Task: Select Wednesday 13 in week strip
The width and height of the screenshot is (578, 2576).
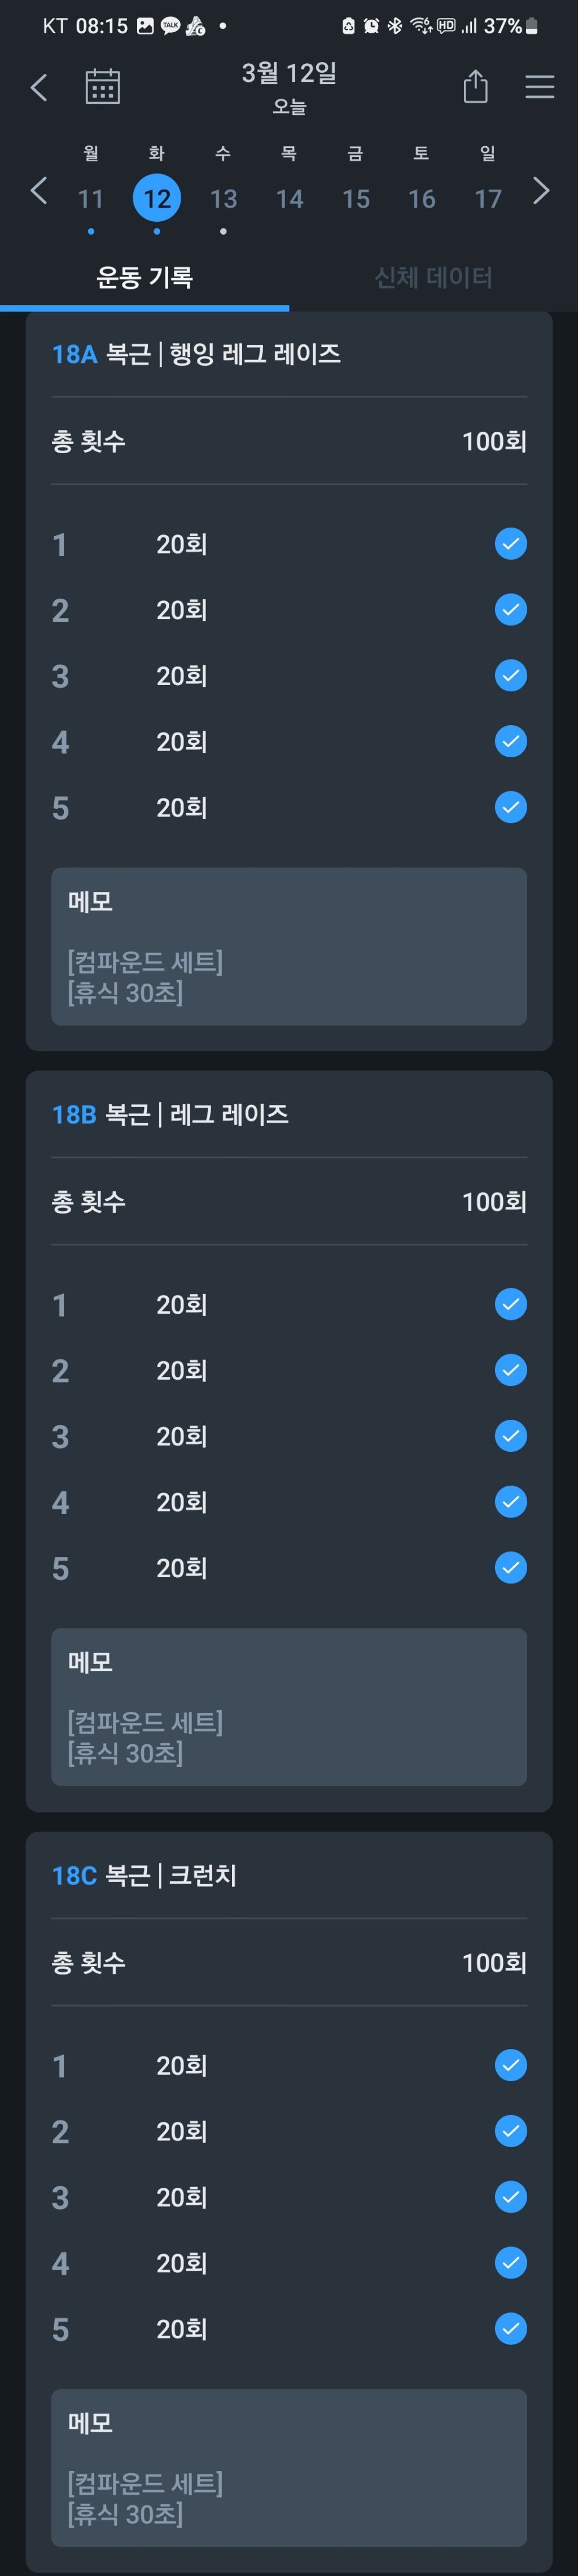Action: point(223,198)
